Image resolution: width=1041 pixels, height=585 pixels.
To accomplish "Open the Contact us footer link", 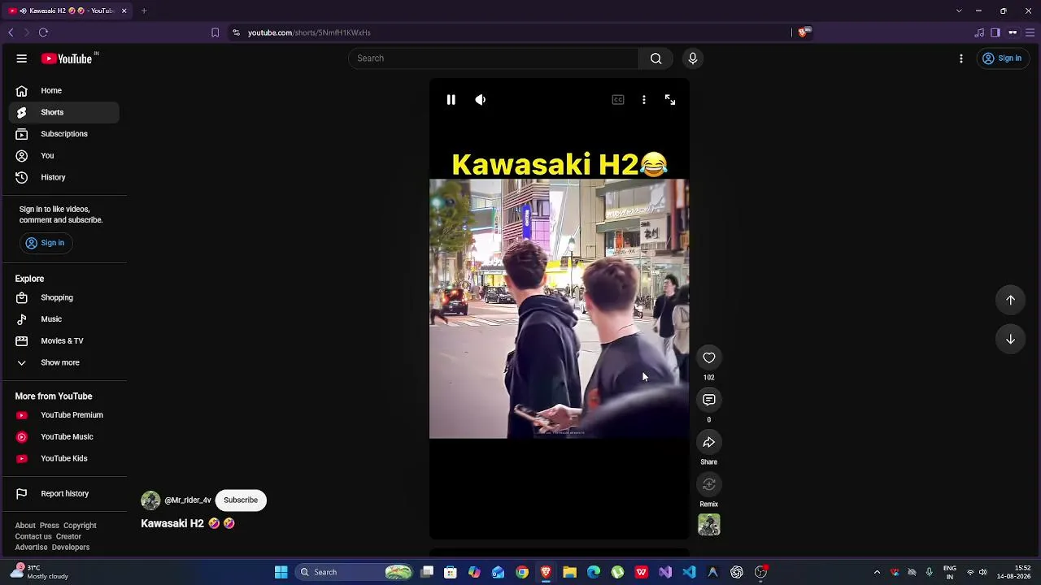I will [x=33, y=537].
